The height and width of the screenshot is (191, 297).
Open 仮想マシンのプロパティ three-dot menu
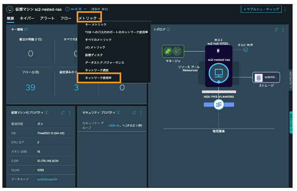pos(69,113)
